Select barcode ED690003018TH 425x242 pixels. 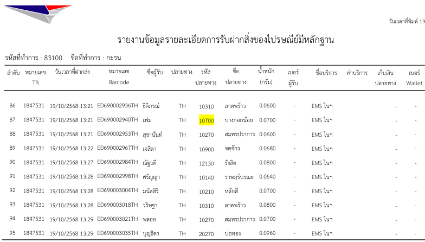click(117, 204)
